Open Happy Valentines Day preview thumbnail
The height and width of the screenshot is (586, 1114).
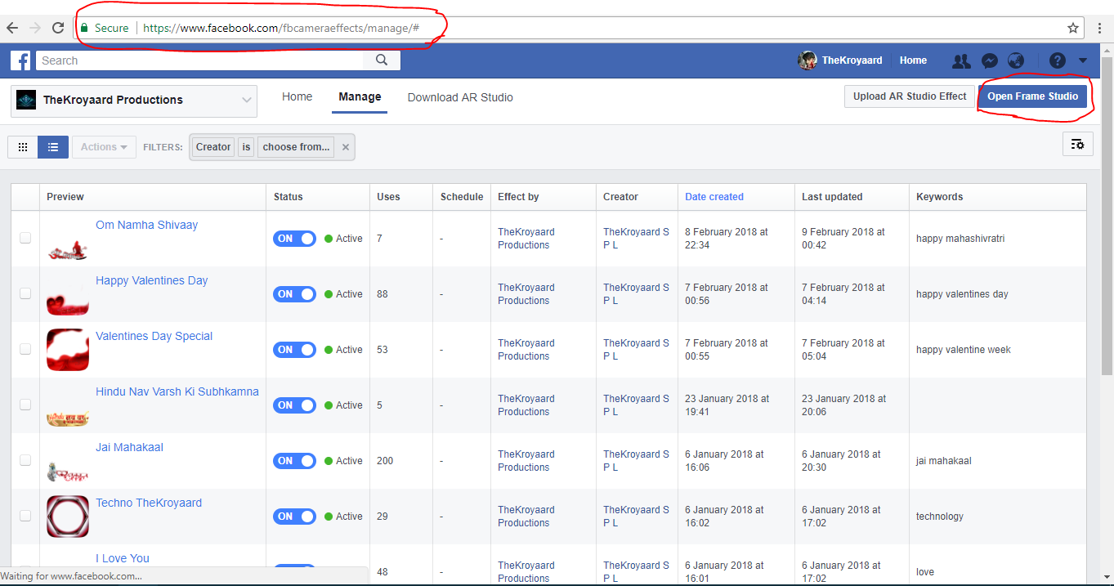[68, 295]
